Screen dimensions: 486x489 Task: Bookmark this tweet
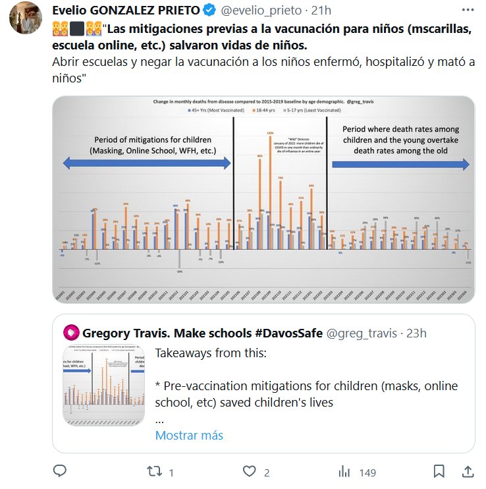click(439, 472)
